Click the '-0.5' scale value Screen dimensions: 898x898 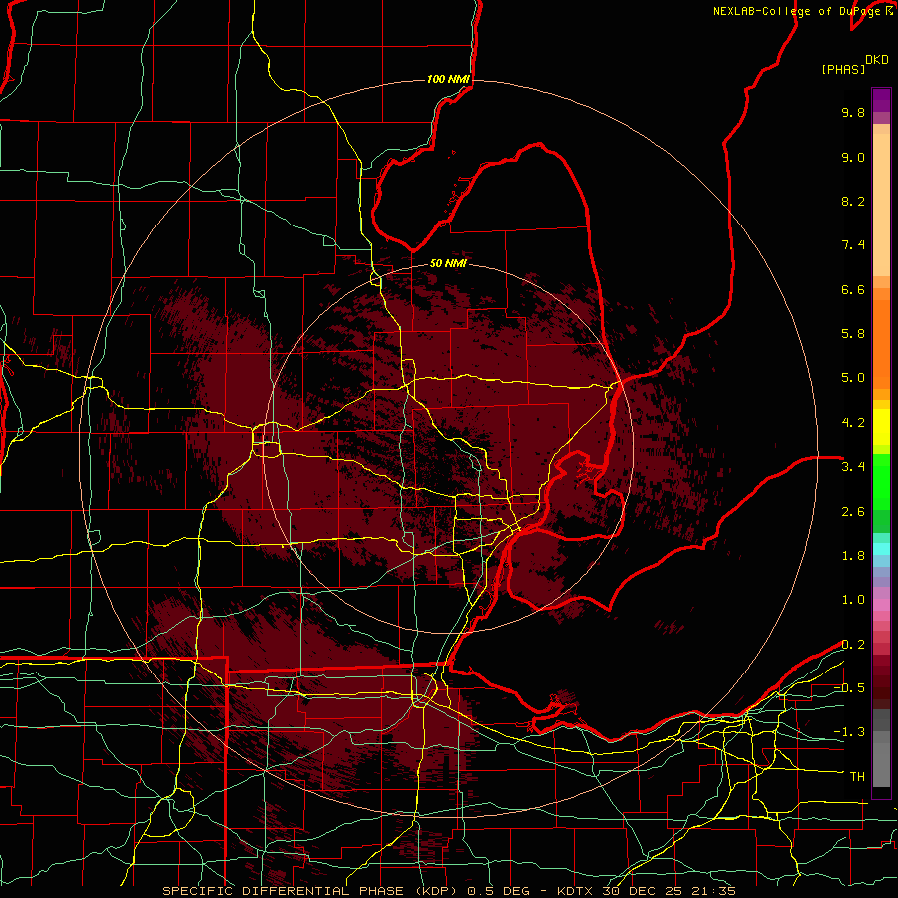click(x=849, y=688)
